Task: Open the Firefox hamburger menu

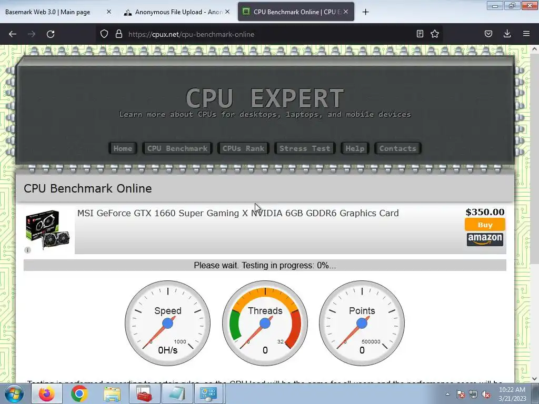Action: (x=526, y=34)
